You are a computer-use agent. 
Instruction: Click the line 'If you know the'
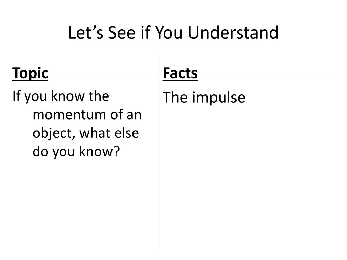click(61, 96)
